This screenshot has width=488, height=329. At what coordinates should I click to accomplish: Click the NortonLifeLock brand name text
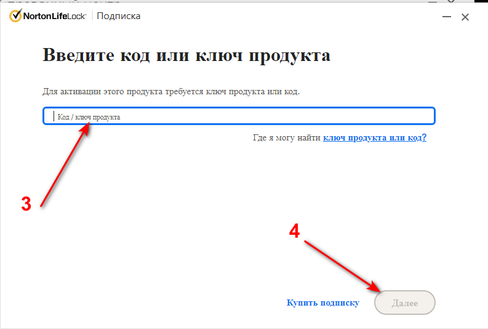coord(55,17)
